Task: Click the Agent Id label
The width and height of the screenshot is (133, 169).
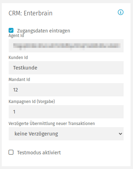Action: pyautogui.click(x=16, y=36)
